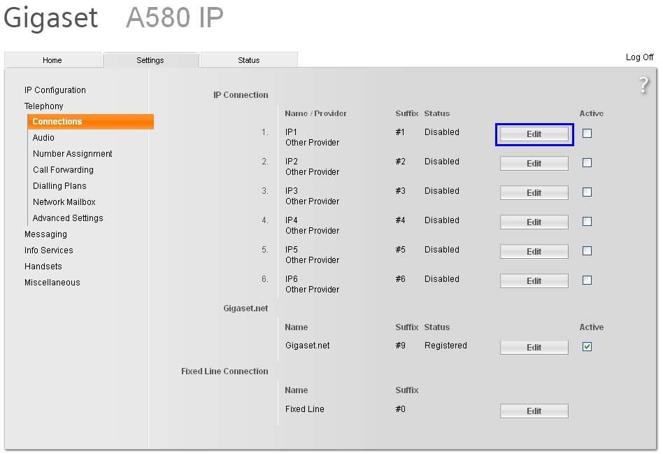Open Network Mailbox settings
This screenshot has width=663, height=454.
coord(64,202)
